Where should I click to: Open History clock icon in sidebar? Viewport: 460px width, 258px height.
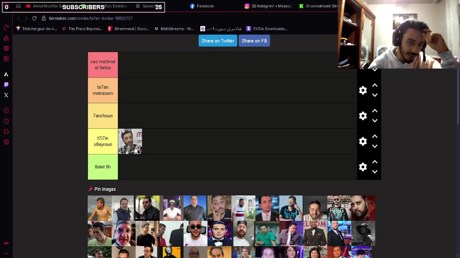pos(6,121)
